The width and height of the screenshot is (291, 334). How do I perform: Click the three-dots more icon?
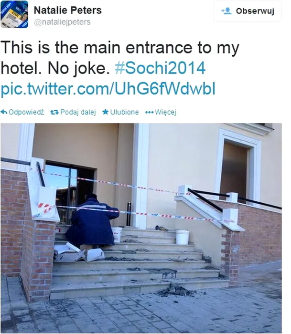150,112
